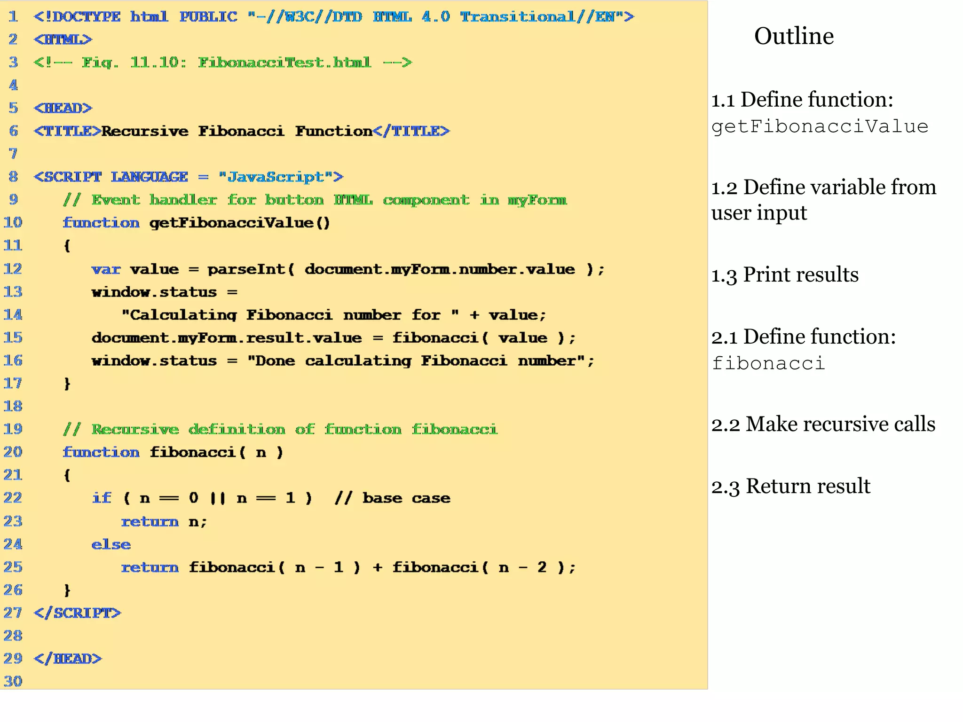Image resolution: width=963 pixels, height=722 pixels.
Task: Click 'window.status =' on line 13
Action: pyautogui.click(x=165, y=292)
